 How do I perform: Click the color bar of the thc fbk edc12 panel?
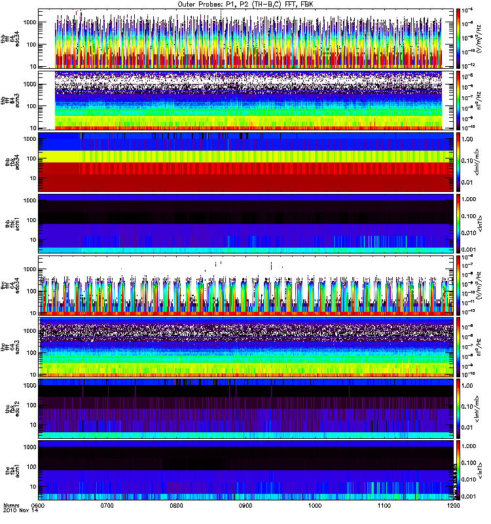[x=458, y=409]
